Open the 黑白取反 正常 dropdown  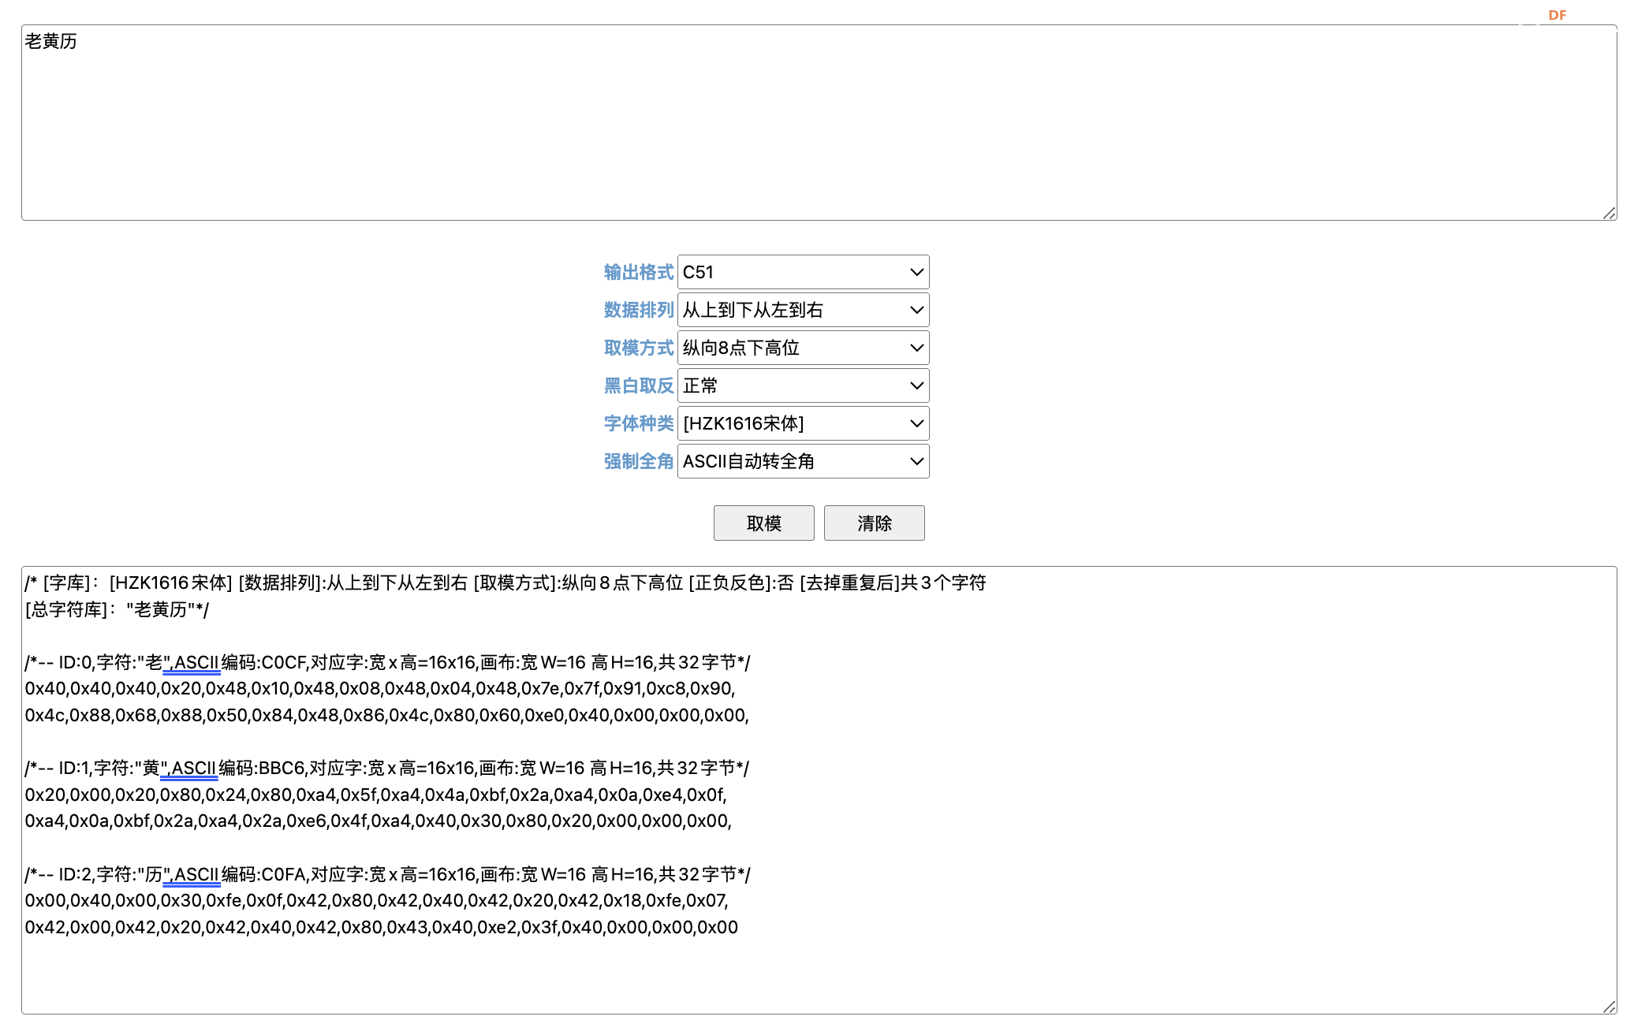tap(803, 385)
